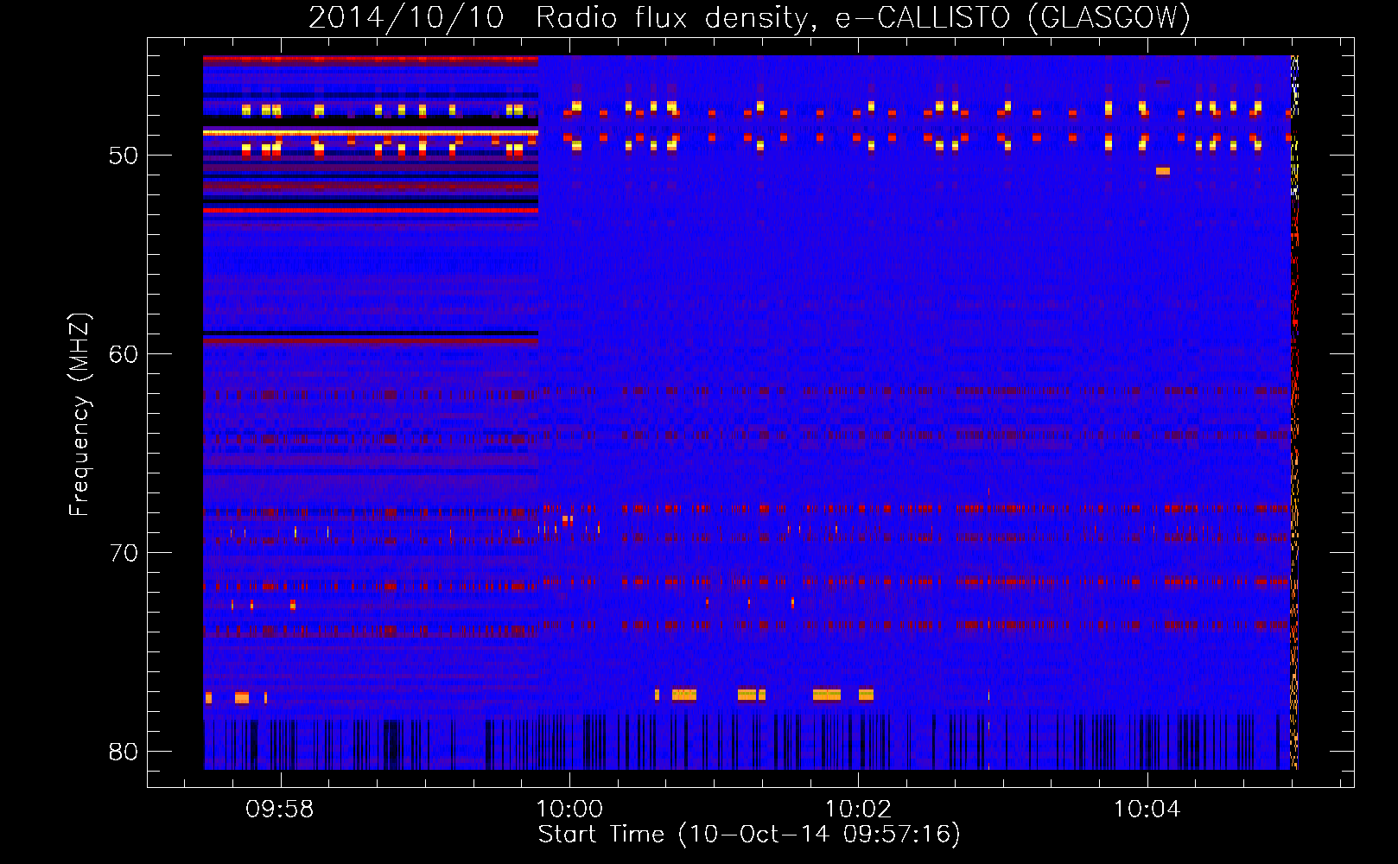Click the 80 frequency tick label
The image size is (1398, 864).
123,752
